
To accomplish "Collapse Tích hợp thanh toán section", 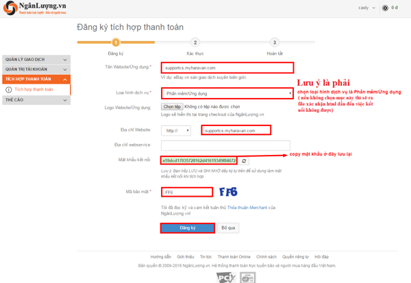I will (x=36, y=79).
